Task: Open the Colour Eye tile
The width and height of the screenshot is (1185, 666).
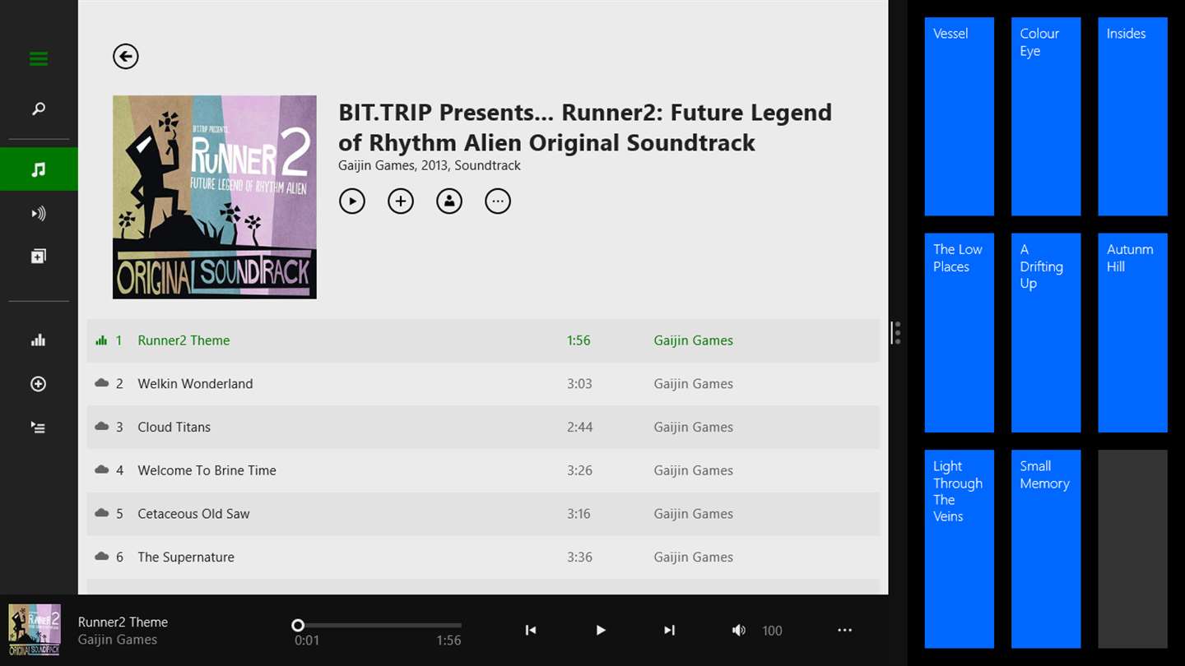Action: coord(1046,117)
